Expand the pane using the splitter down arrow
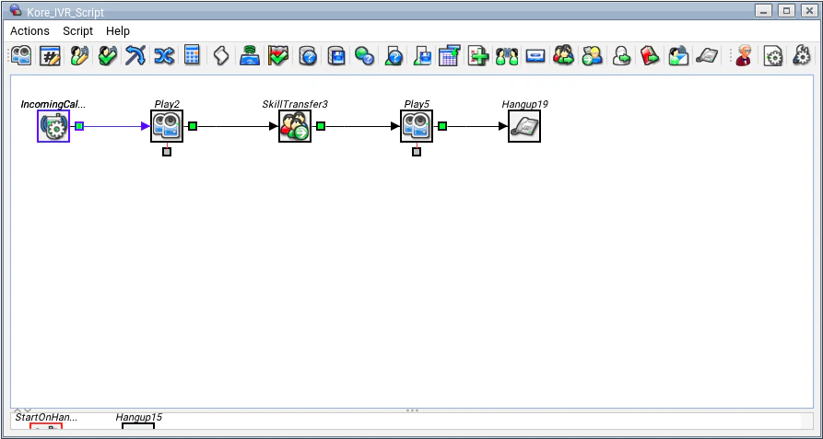 (28, 410)
